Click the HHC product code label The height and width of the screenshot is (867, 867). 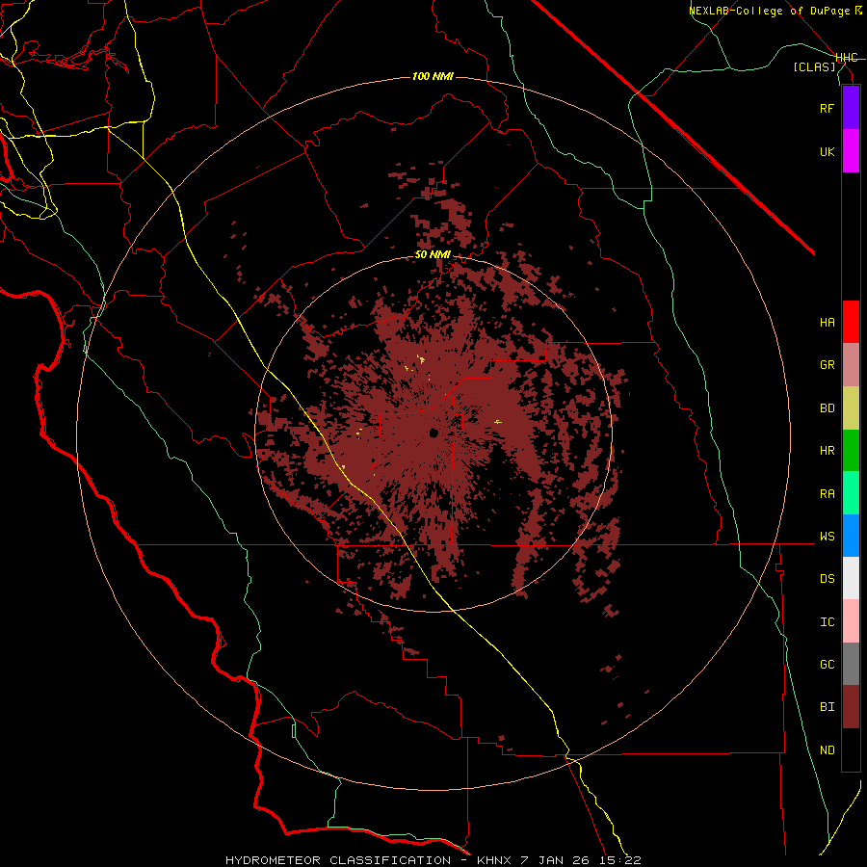point(847,58)
